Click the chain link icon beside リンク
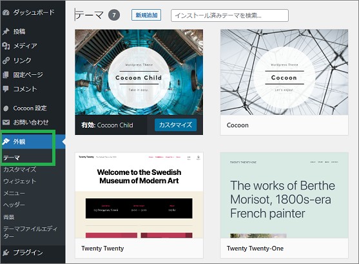Image resolution: width=359 pixels, height=264 pixels. [x=6, y=60]
